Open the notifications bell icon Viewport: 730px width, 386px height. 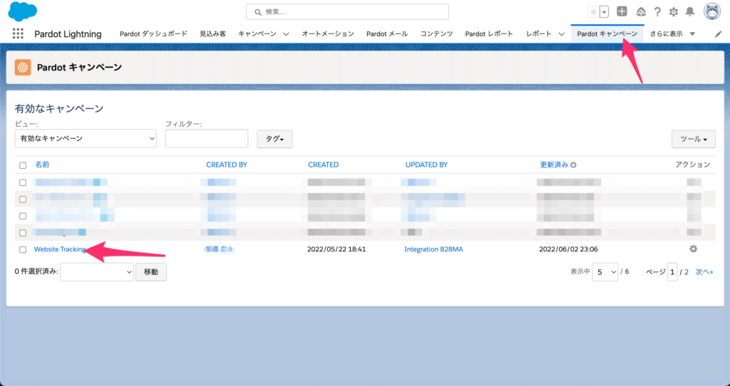(x=690, y=12)
